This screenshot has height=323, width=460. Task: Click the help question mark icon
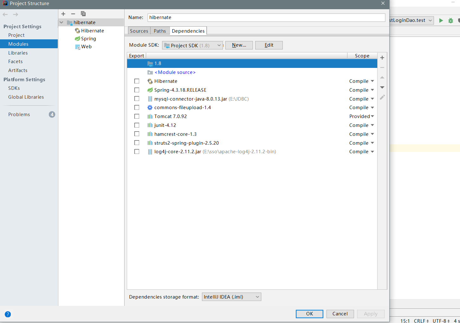(x=8, y=314)
